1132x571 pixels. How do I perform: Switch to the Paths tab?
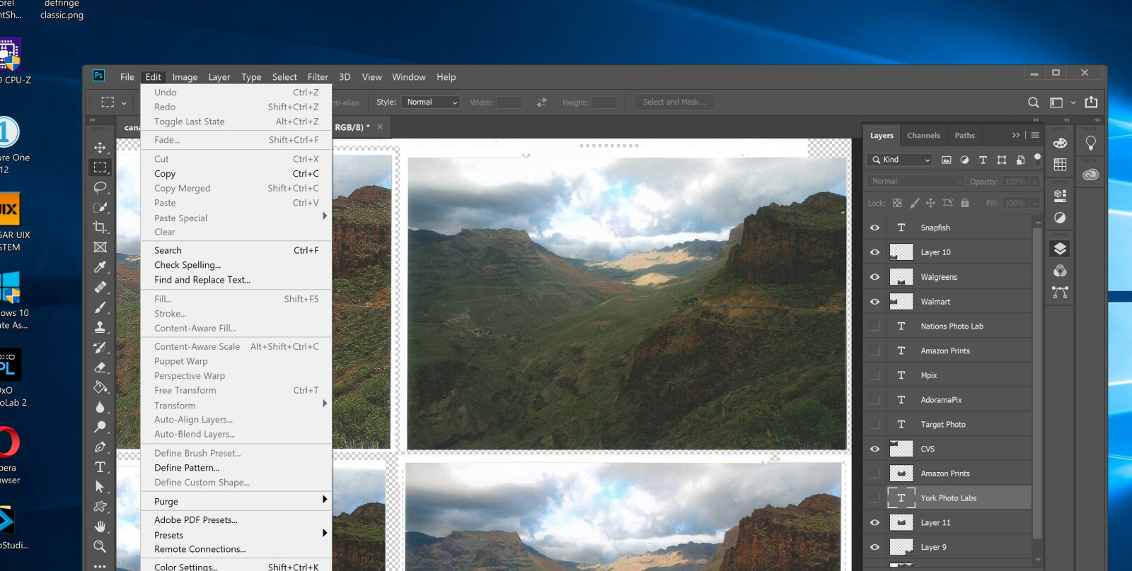964,136
